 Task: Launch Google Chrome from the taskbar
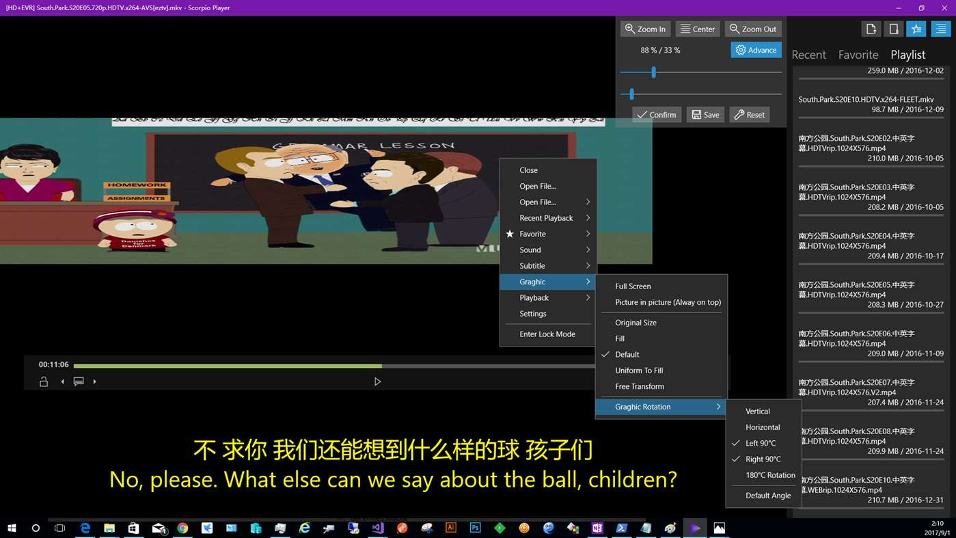[x=182, y=528]
